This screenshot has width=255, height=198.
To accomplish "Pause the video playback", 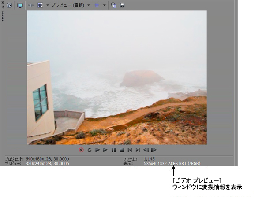I will (114, 150).
